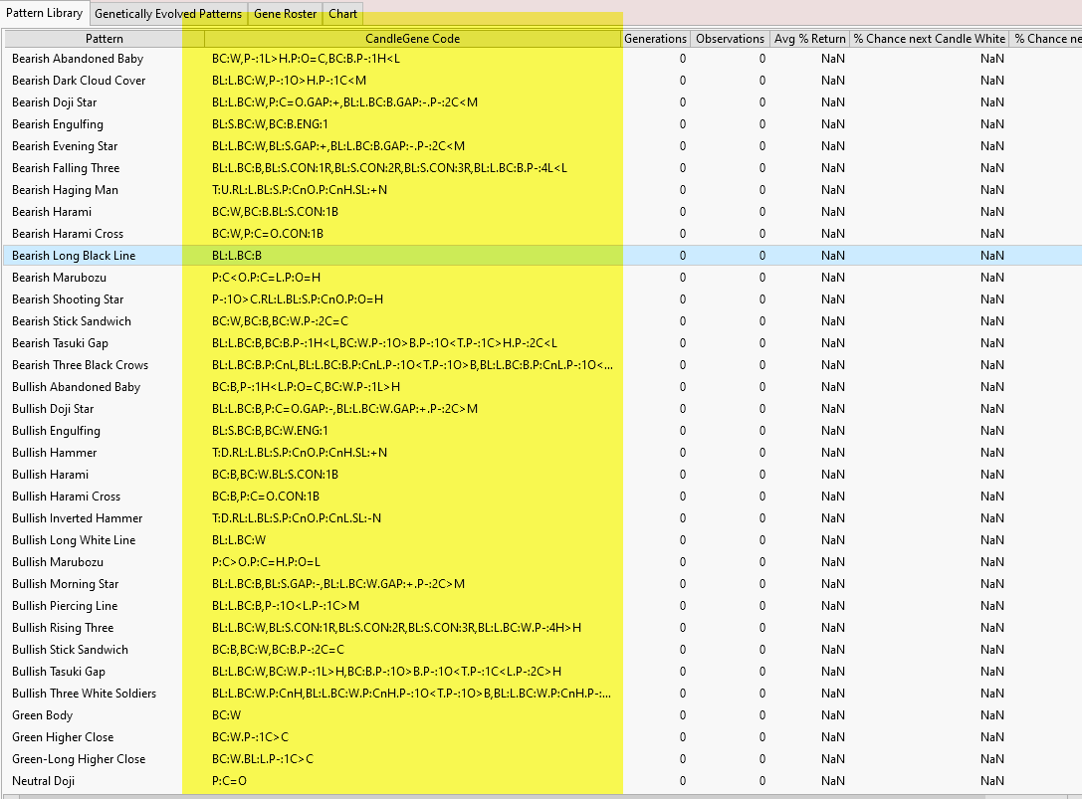Select the Bearish Abandoned Baby row
Image resolution: width=1082 pixels, height=799 pixels.
[78, 59]
